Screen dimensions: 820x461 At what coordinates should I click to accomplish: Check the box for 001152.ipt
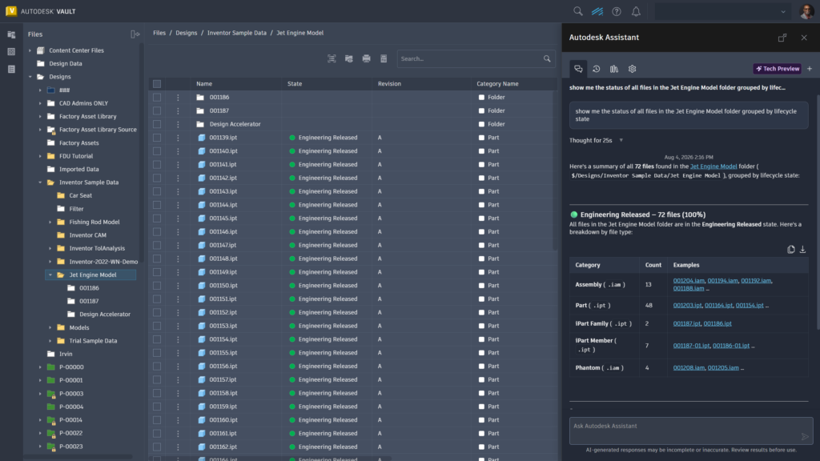[x=157, y=313]
